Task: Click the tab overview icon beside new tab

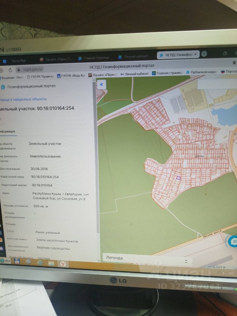Action: pos(225,53)
